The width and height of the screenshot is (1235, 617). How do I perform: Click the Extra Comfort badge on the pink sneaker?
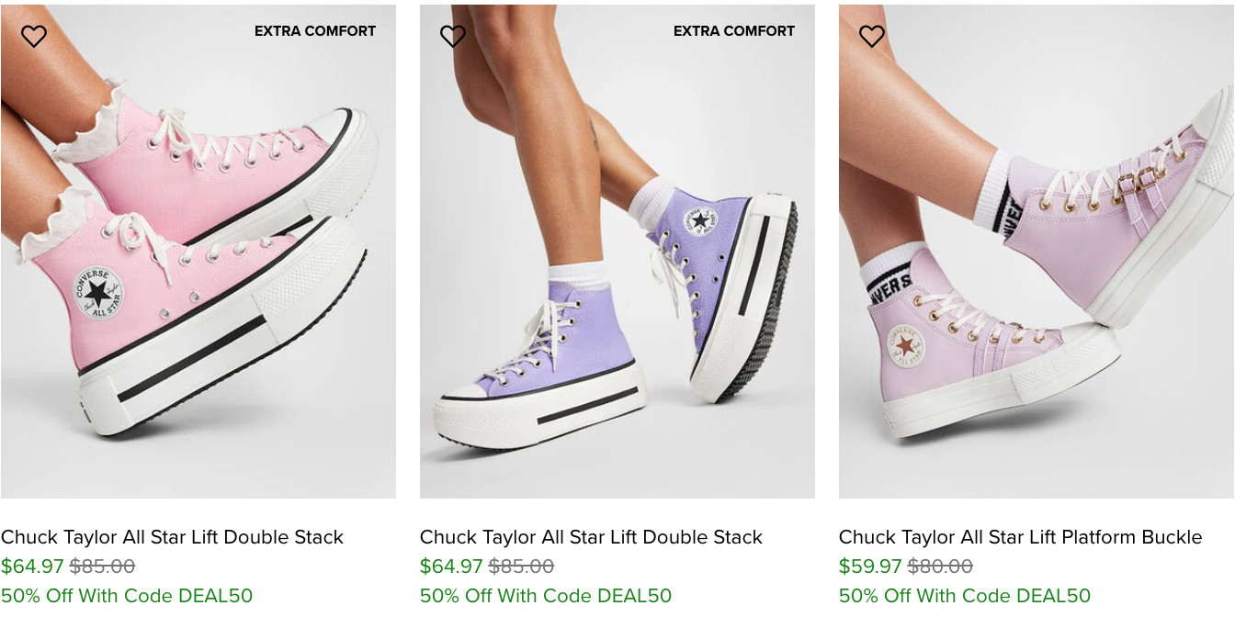(x=315, y=31)
